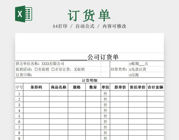The width and height of the screenshot is (179, 140).
Task: Click the empty 规格 cell in row 3
Action: [77, 105]
